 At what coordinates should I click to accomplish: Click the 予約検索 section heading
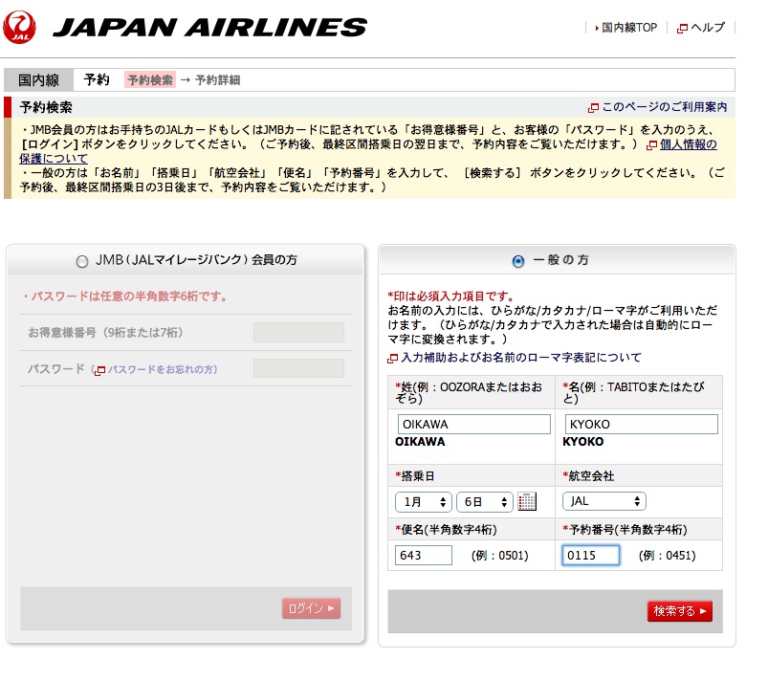coord(46,107)
